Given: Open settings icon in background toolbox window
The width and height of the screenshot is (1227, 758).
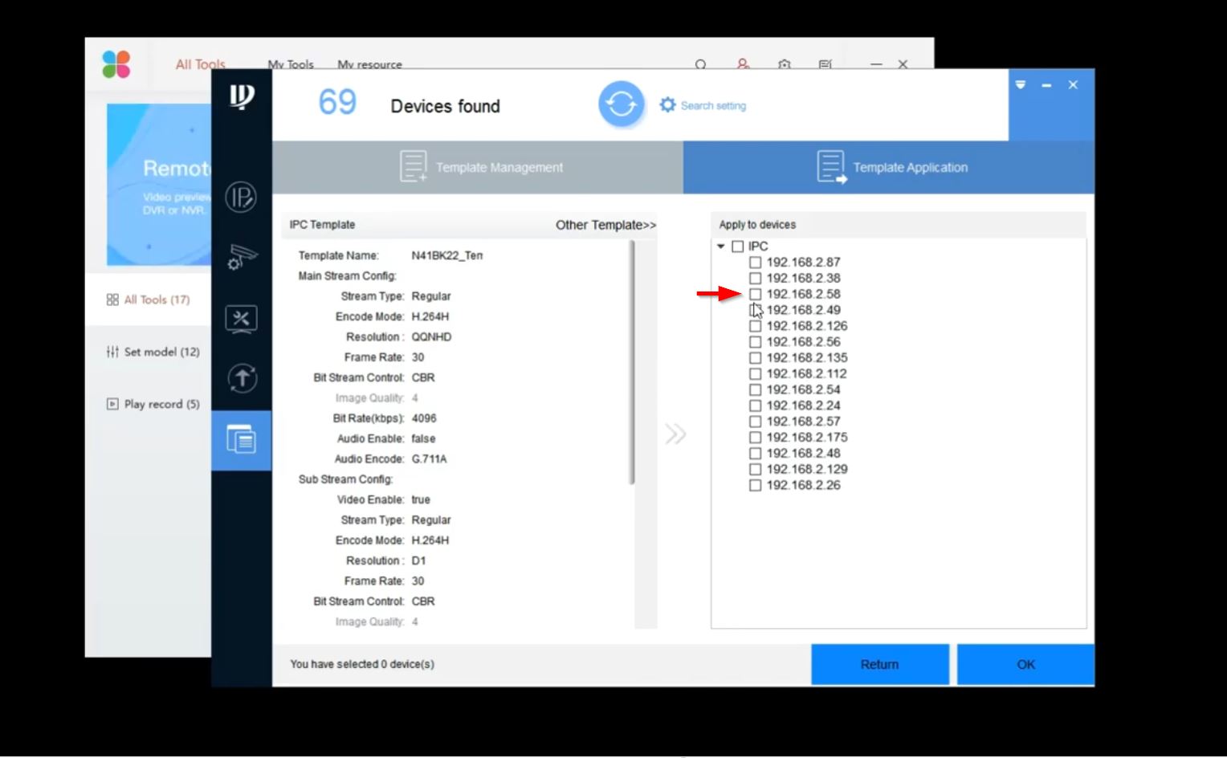Looking at the screenshot, I should pyautogui.click(x=785, y=64).
